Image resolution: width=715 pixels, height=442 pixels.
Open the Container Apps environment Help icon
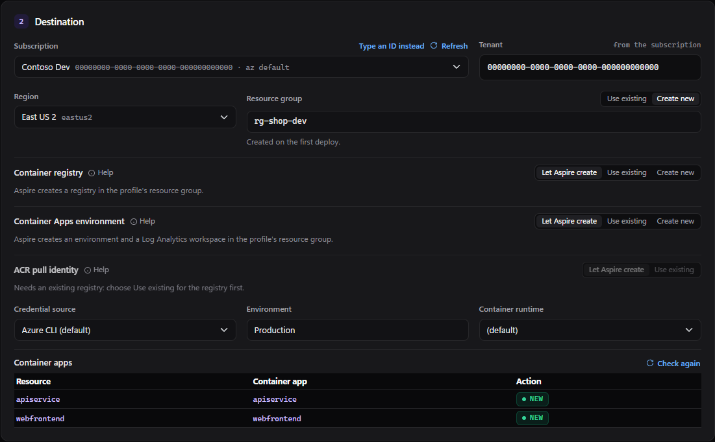[x=134, y=222]
